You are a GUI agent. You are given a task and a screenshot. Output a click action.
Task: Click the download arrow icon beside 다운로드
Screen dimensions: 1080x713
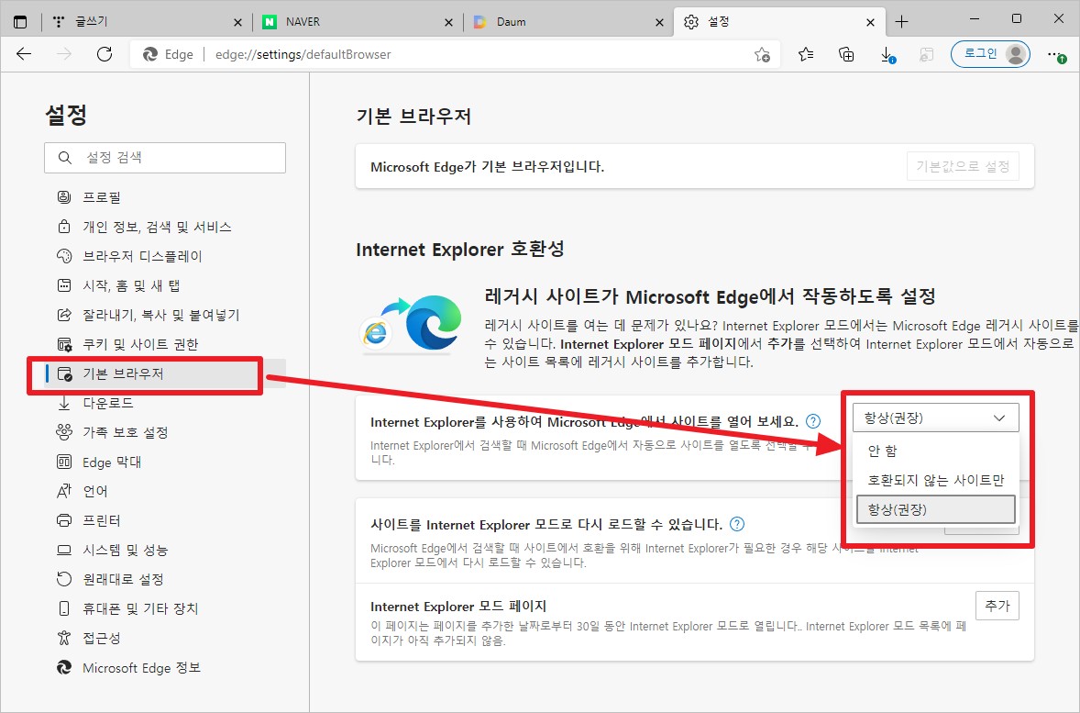click(64, 403)
